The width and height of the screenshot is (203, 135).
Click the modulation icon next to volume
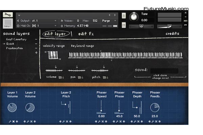point(61,77)
